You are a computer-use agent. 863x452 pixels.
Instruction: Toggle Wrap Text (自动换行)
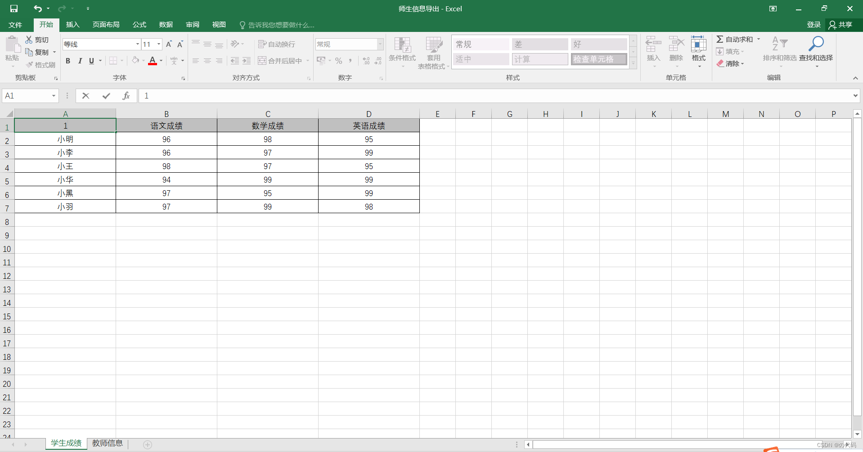coord(276,44)
